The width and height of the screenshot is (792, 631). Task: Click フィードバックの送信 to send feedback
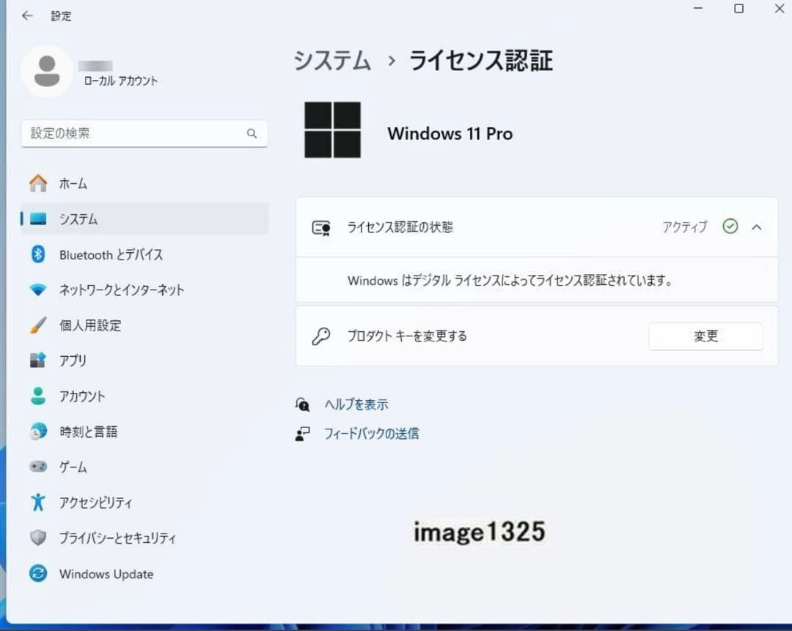point(370,433)
